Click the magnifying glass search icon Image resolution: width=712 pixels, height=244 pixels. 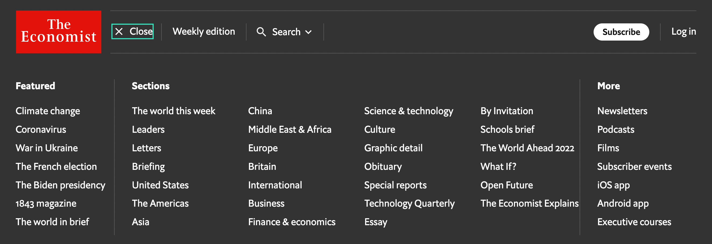tap(261, 32)
